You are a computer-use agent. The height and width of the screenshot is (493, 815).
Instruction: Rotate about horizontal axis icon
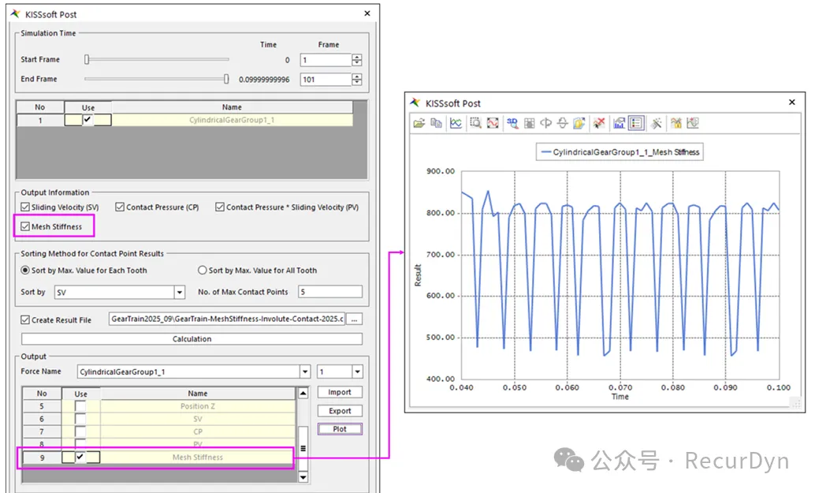(563, 123)
